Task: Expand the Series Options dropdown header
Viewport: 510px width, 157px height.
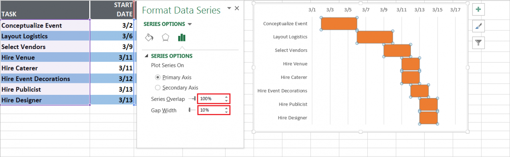Action: tap(168, 24)
